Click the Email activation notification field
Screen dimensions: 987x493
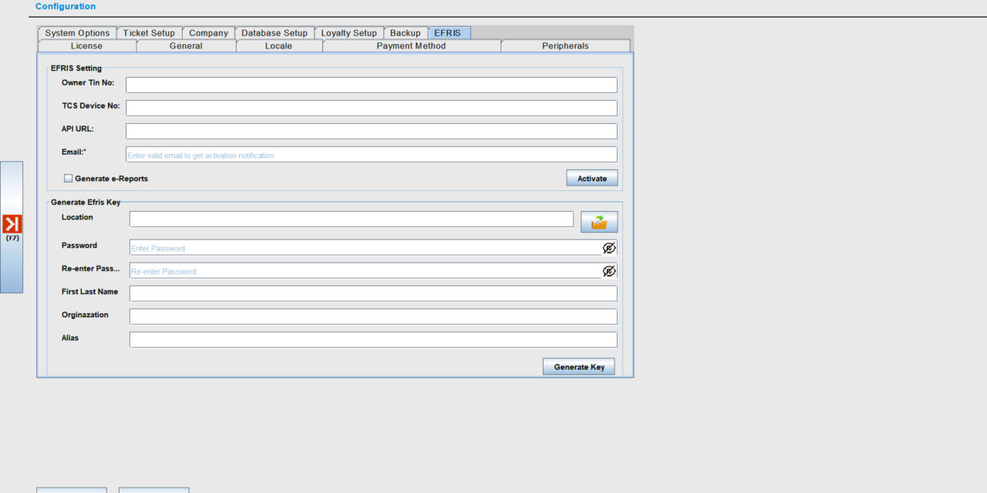[x=371, y=155]
